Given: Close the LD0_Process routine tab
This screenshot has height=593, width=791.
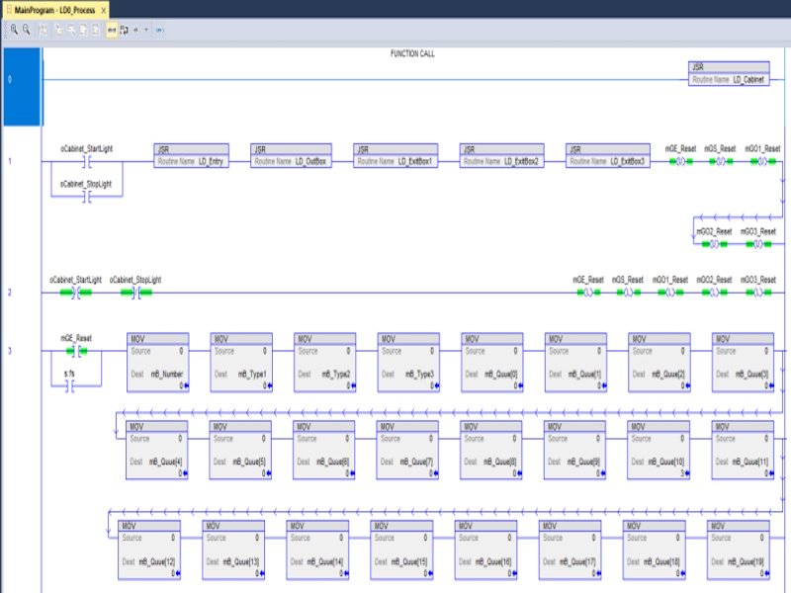Looking at the screenshot, I should [x=104, y=9].
